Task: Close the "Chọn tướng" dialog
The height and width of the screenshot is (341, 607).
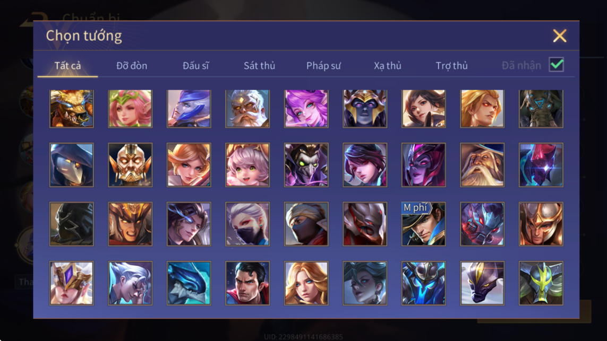Action: (x=559, y=36)
